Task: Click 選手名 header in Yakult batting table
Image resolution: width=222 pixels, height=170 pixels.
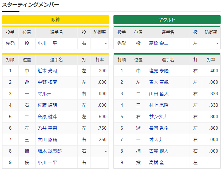Action: pyautogui.click(x=168, y=59)
